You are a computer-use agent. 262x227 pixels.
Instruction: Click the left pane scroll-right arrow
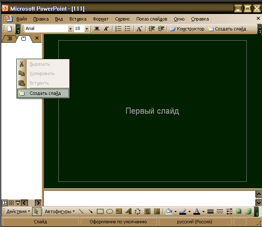click(x=38, y=203)
